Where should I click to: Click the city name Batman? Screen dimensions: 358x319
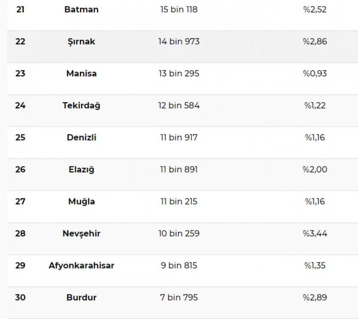(81, 10)
